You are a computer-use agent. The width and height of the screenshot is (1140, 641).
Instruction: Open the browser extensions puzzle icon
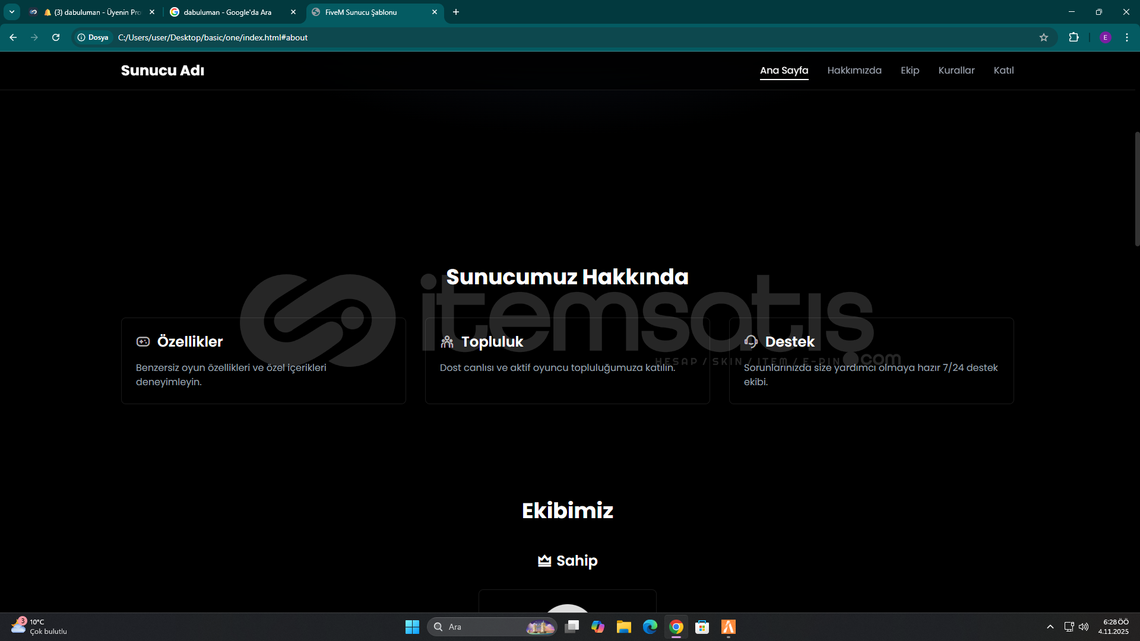pos(1073,37)
